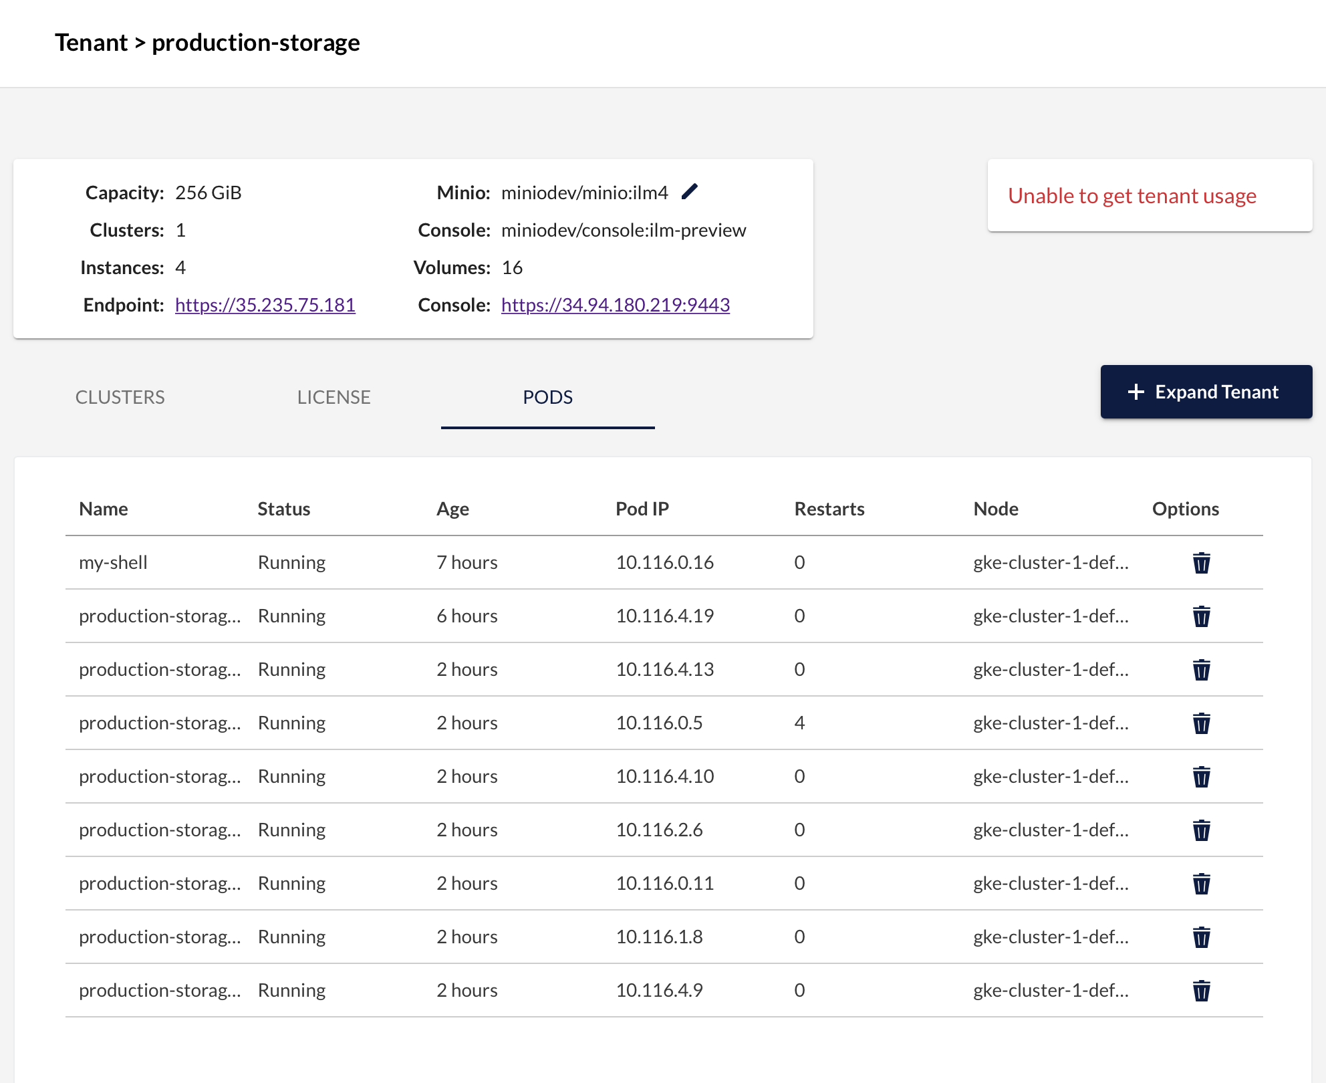The height and width of the screenshot is (1083, 1326).
Task: Click the Restarts column header
Action: pos(829,509)
